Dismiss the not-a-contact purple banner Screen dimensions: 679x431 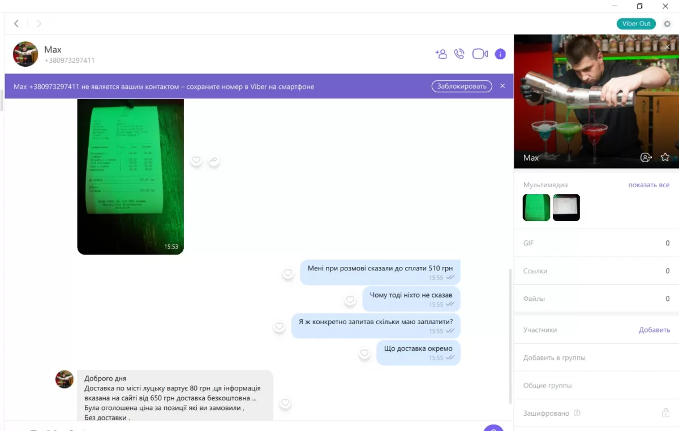pos(502,87)
